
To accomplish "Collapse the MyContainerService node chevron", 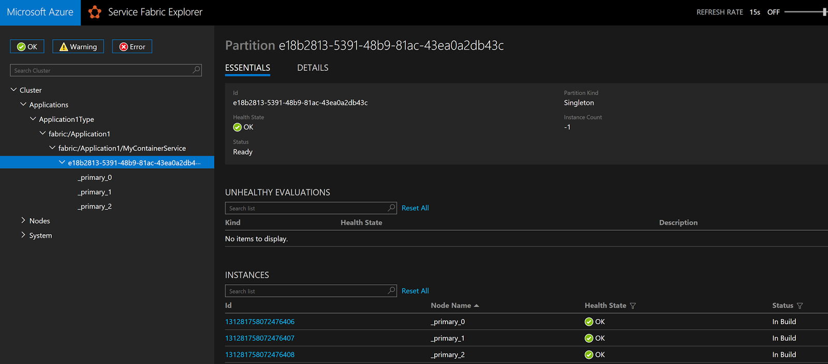I will pyautogui.click(x=52, y=147).
